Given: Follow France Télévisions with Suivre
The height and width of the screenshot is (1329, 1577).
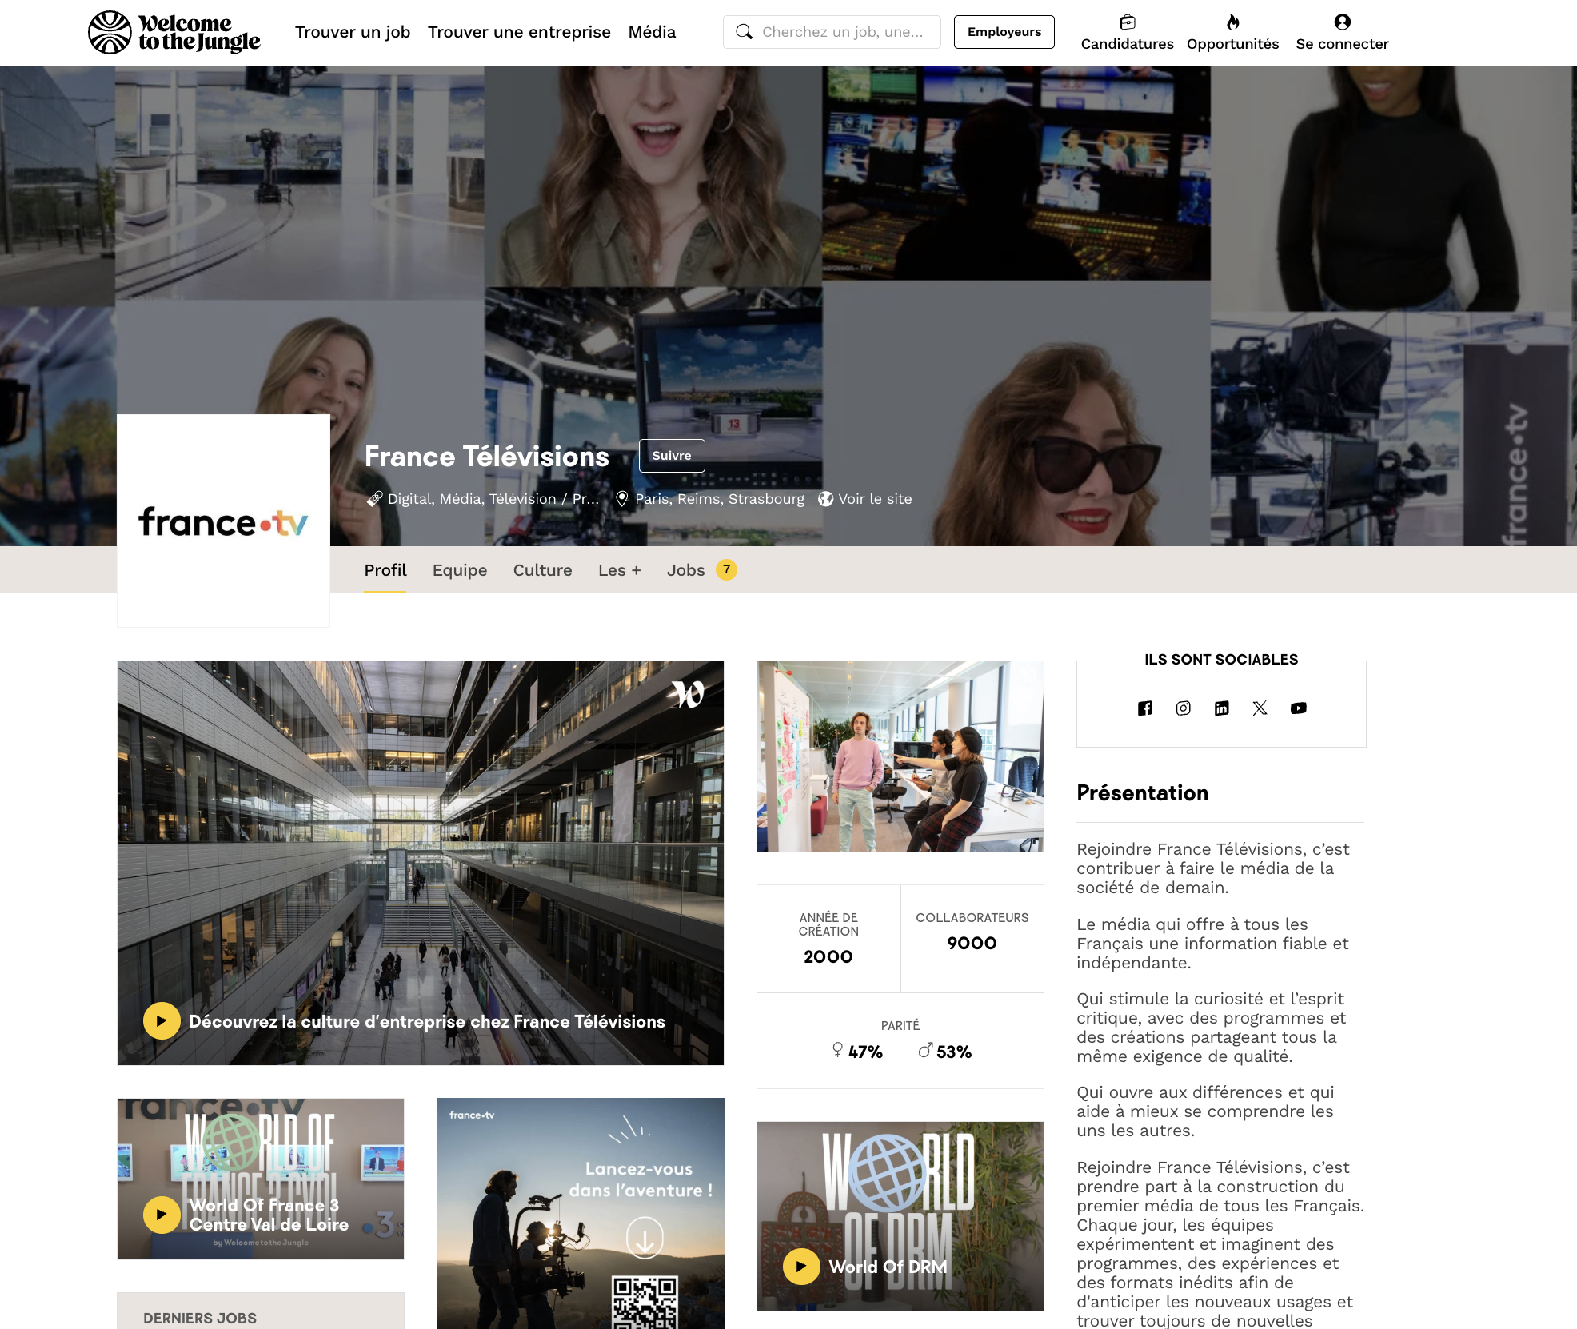Looking at the screenshot, I should [x=672, y=456].
